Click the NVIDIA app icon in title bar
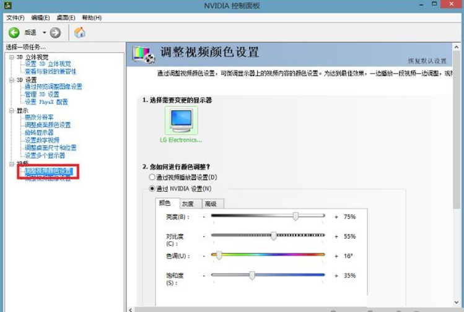Image resolution: width=464 pixels, height=312 pixels. click(8, 5)
